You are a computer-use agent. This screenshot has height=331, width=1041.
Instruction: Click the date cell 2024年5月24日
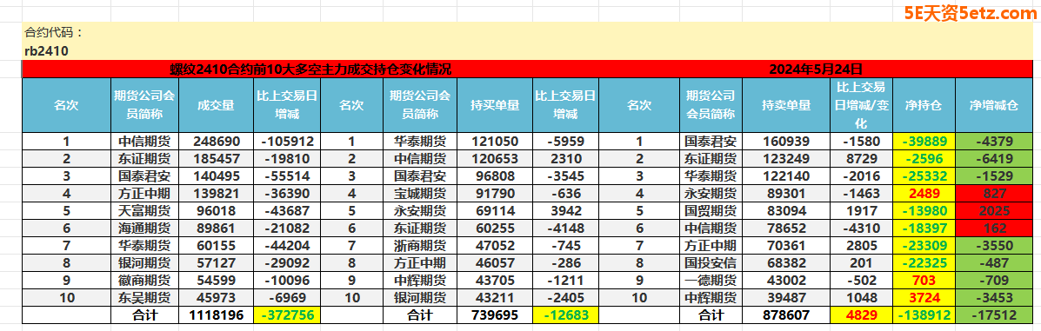[x=815, y=69]
